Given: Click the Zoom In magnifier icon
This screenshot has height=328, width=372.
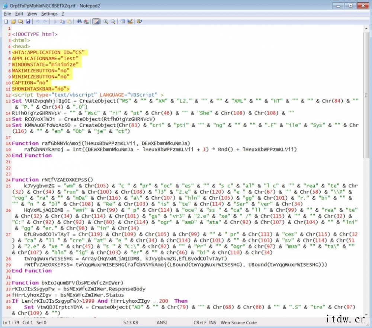Looking at the screenshot, I should pos(106,21).
